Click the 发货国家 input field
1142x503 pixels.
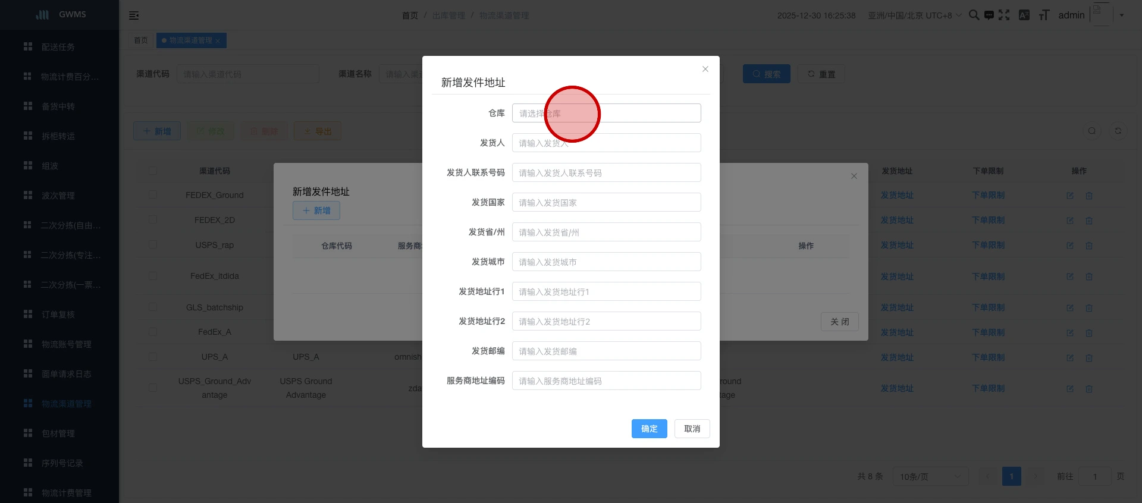[606, 202]
